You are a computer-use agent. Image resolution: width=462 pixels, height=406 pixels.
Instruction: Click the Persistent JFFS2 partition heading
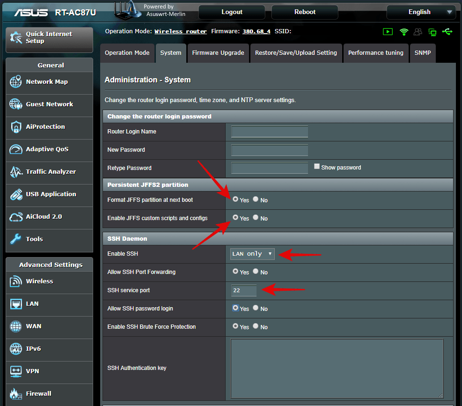(147, 185)
